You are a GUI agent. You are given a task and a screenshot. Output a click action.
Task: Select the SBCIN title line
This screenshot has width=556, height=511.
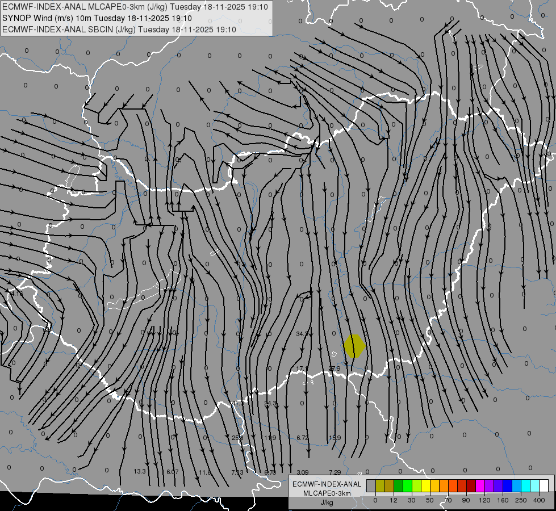click(x=119, y=30)
